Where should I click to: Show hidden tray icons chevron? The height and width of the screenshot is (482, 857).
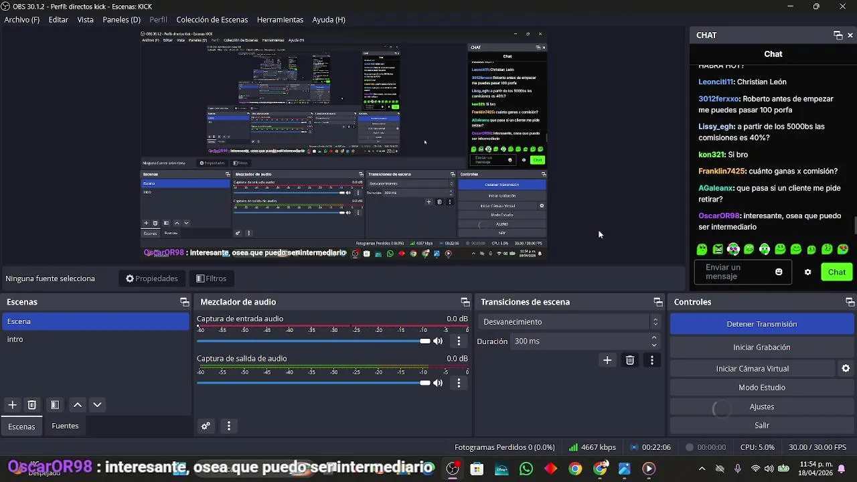702,469
